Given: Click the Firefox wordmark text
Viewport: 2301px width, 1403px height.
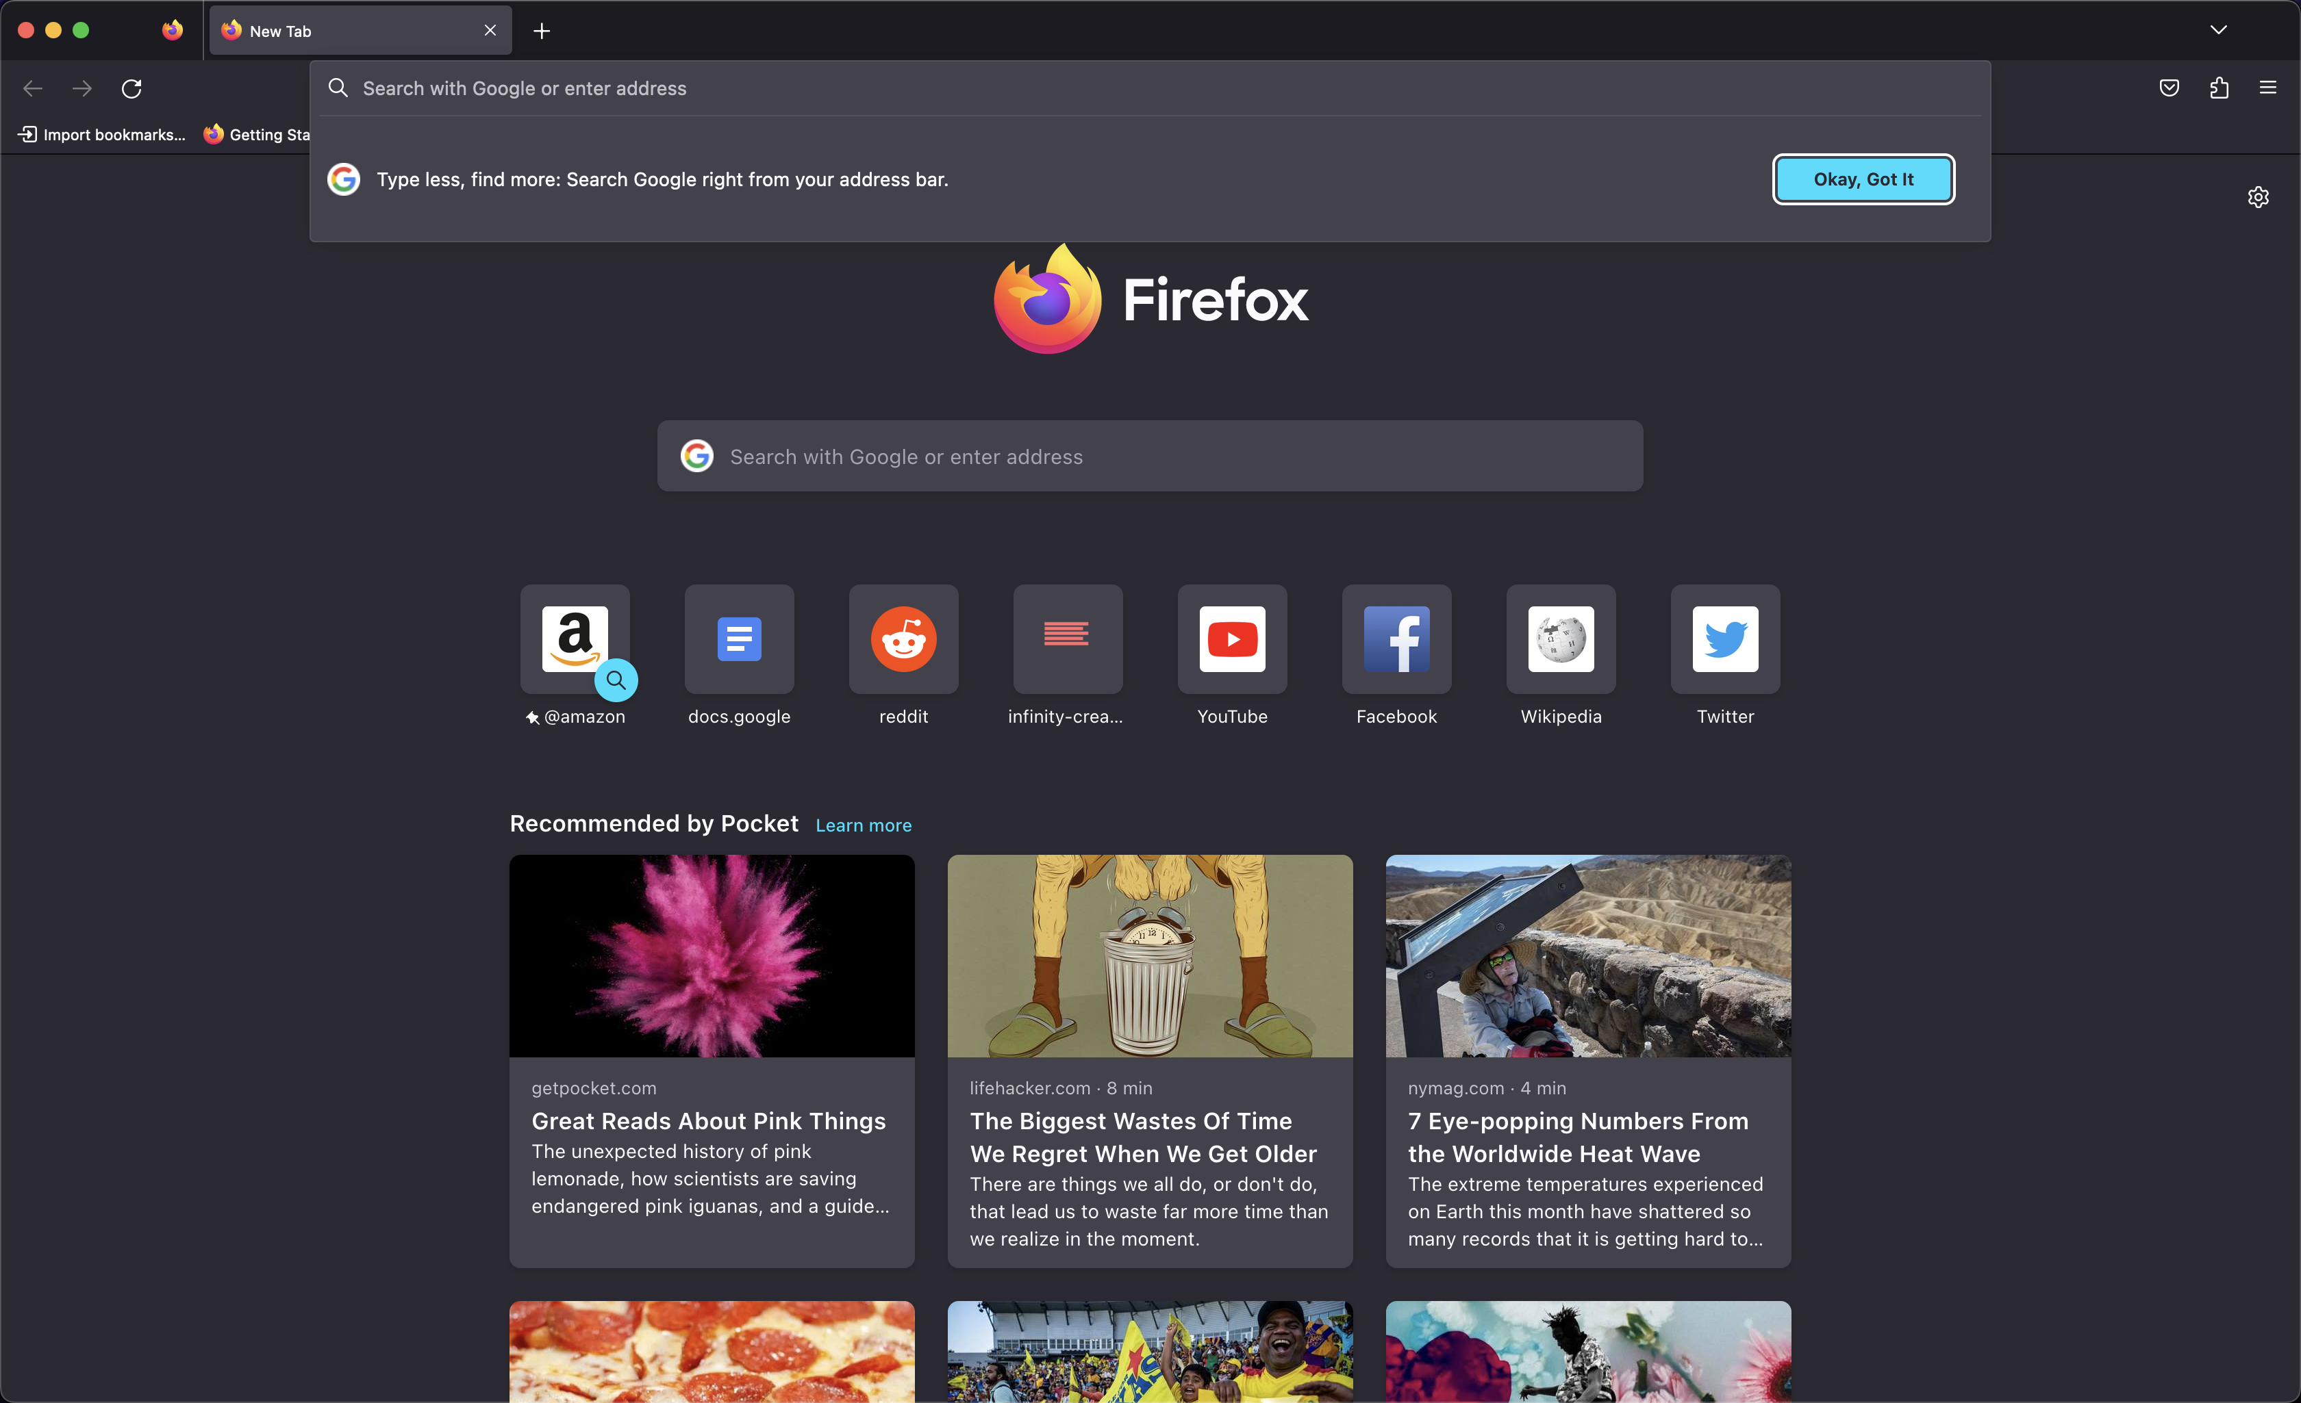Looking at the screenshot, I should pyautogui.click(x=1216, y=300).
